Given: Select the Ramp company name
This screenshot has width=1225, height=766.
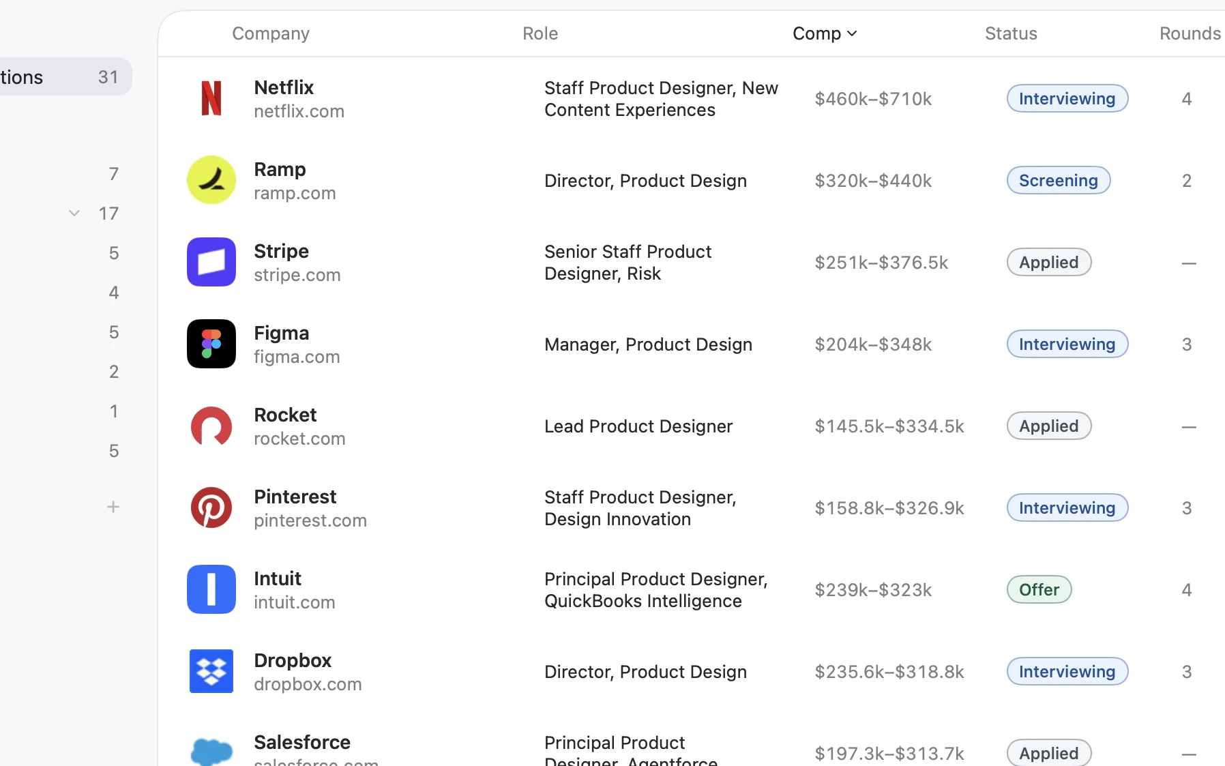Looking at the screenshot, I should (x=280, y=169).
